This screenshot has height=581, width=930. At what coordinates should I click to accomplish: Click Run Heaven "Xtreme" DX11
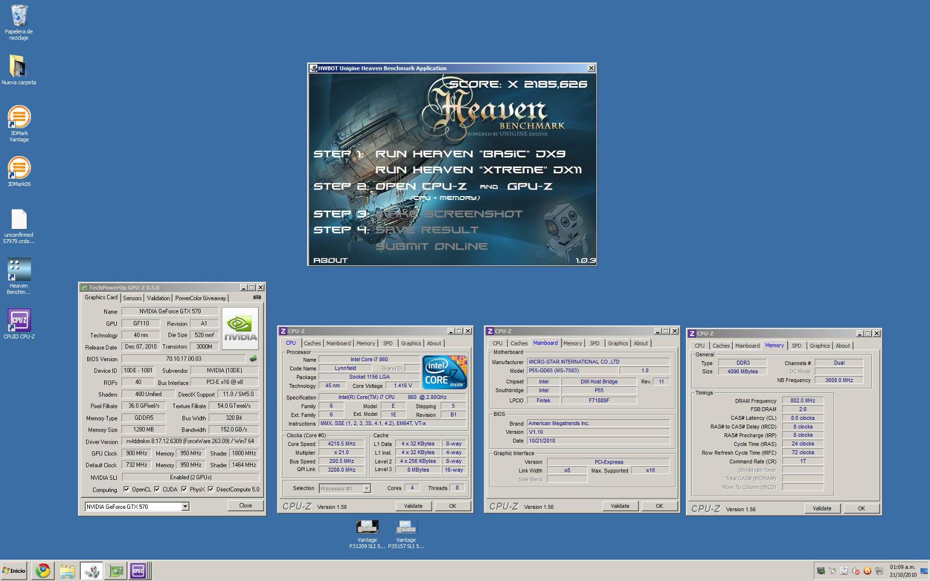coord(478,170)
